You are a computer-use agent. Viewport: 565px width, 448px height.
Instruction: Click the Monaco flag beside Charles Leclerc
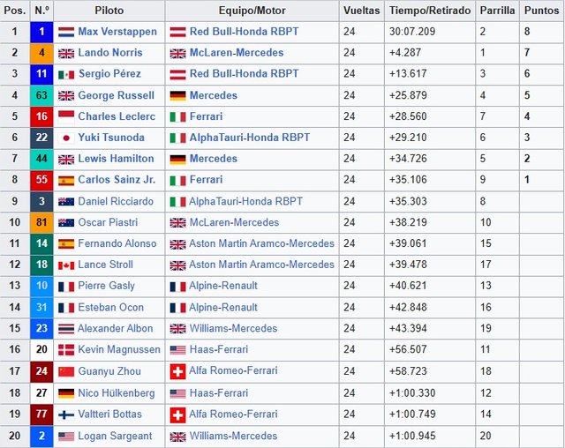(x=66, y=117)
